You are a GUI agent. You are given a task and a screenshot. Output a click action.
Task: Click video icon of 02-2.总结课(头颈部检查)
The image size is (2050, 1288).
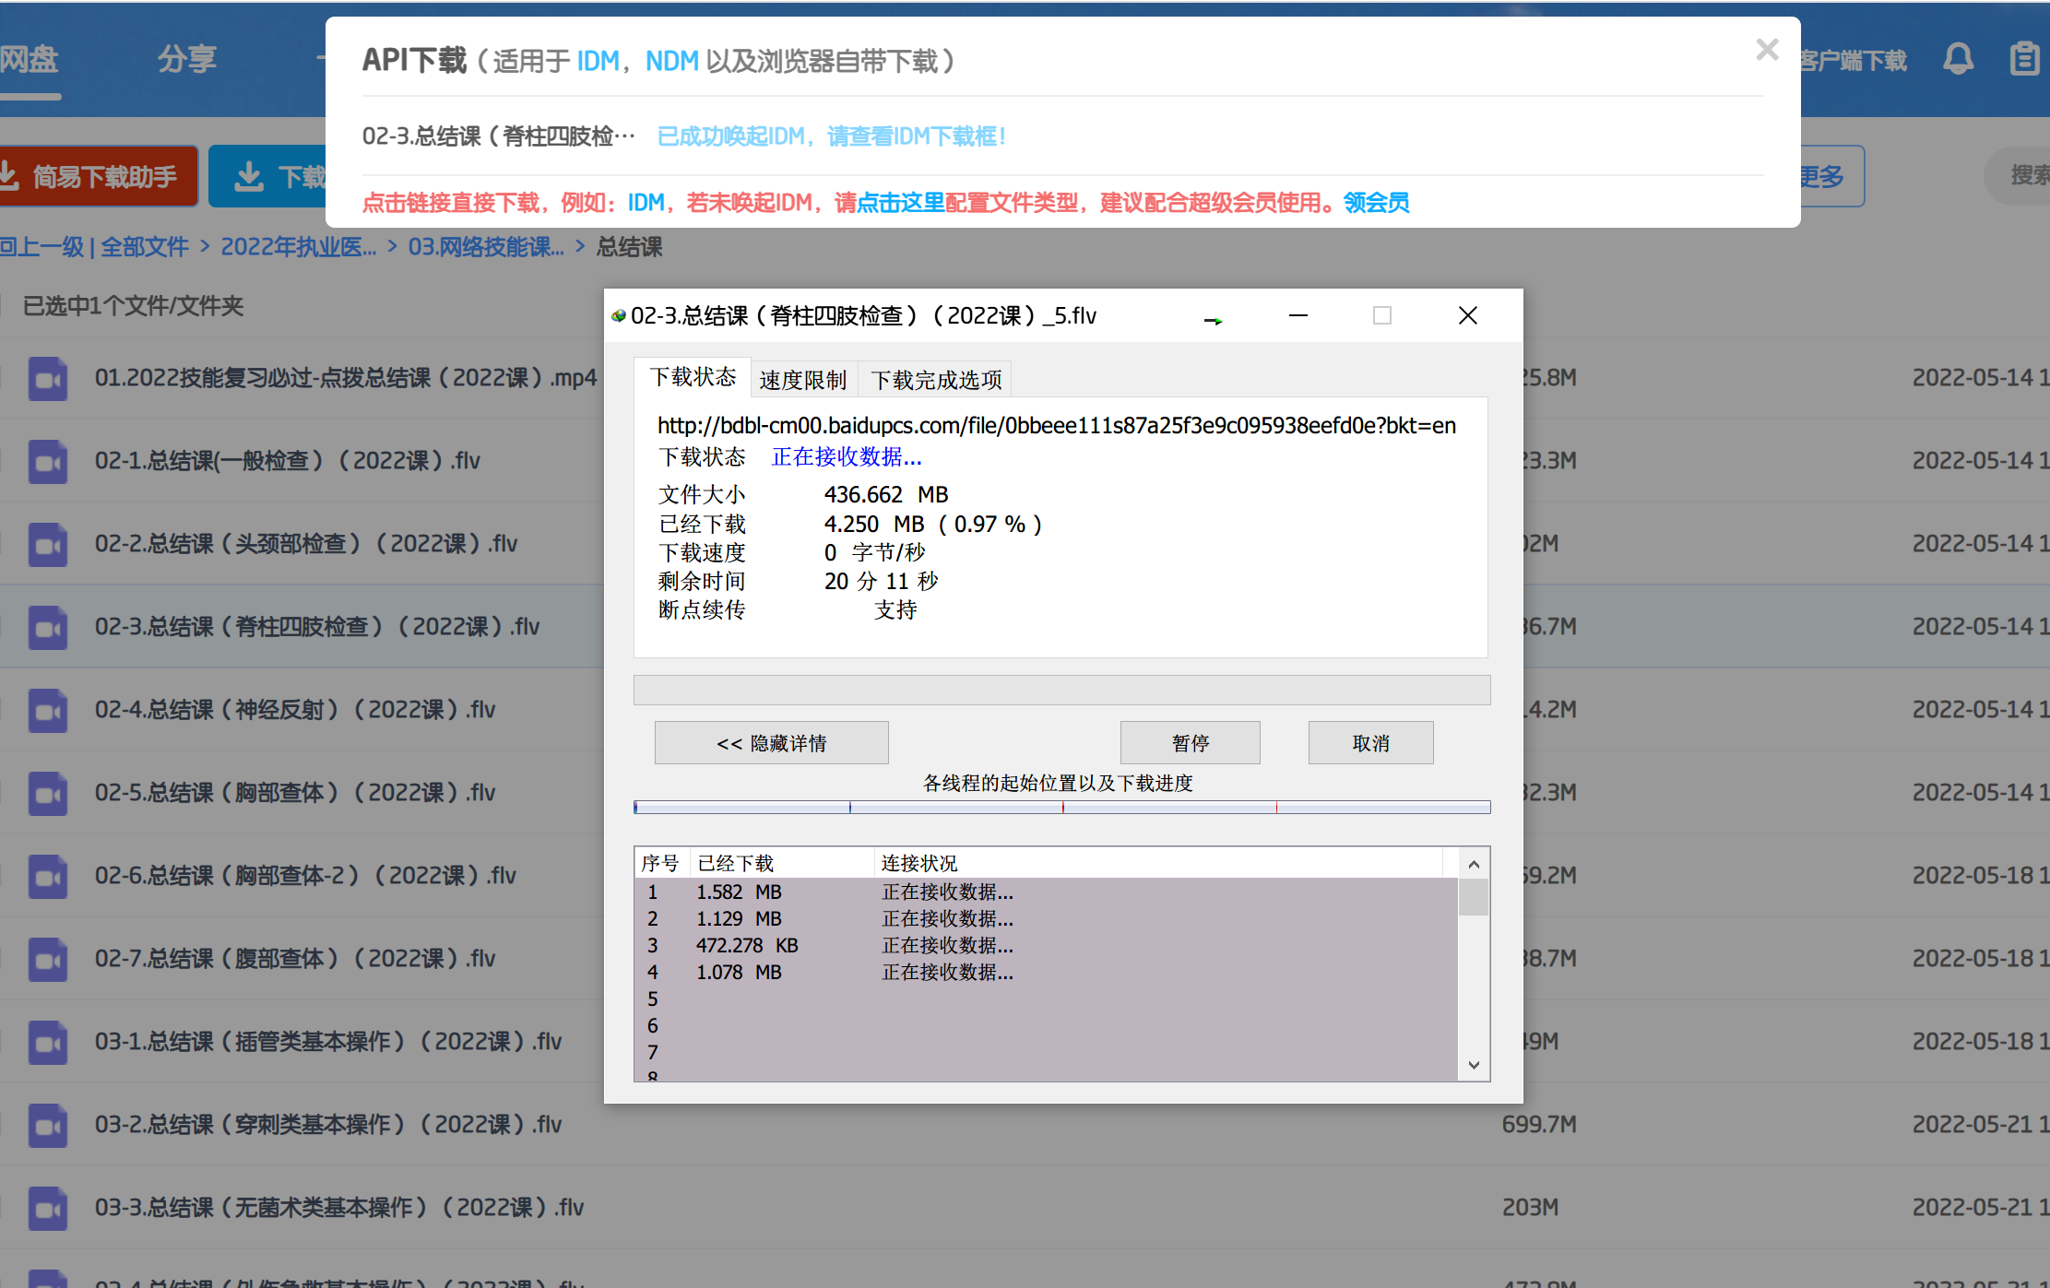pos(47,544)
